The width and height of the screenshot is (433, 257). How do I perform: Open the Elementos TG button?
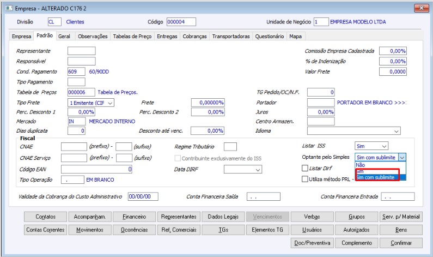(x=267, y=230)
